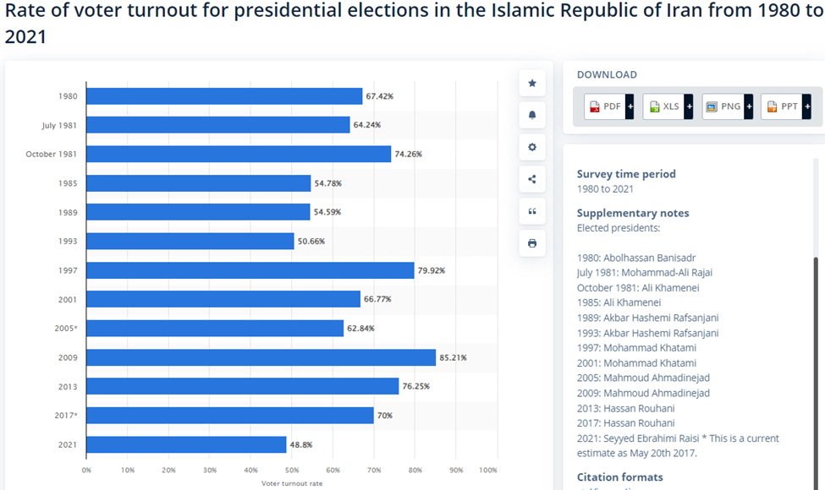Download the data as XLS

pyautogui.click(x=663, y=106)
